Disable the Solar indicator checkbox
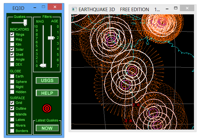The height and width of the screenshot is (140, 200). tap(12, 49)
